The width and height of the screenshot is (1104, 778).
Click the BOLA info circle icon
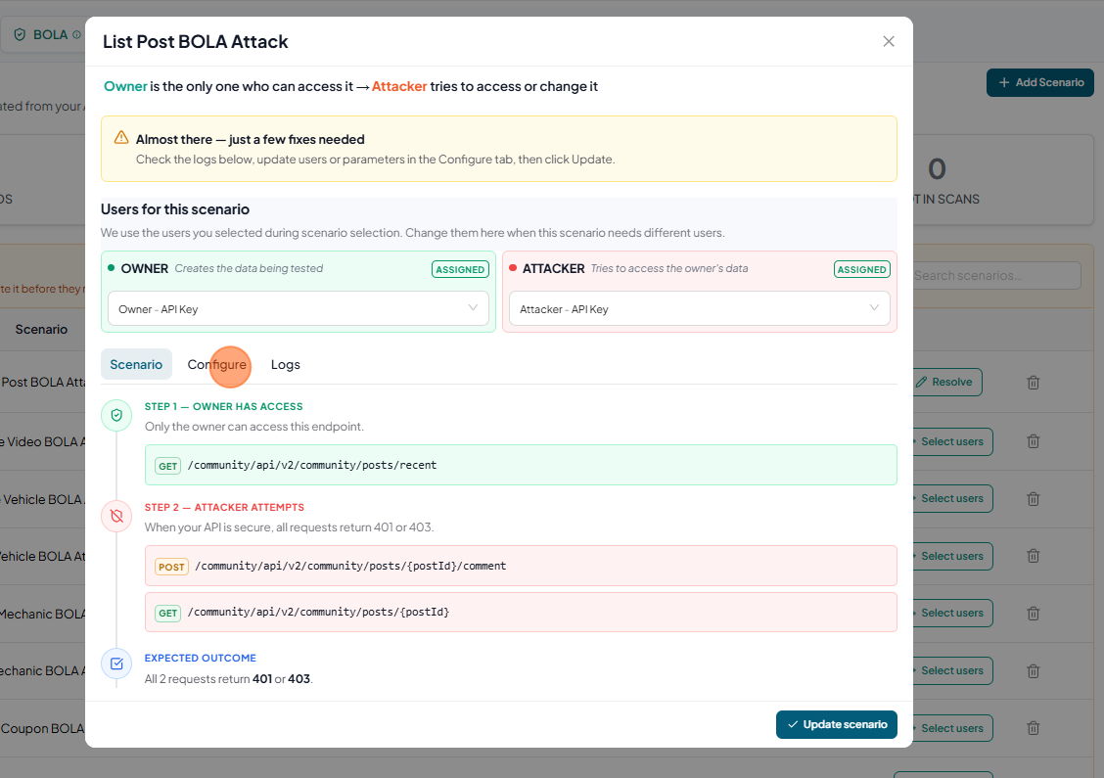coord(76,34)
